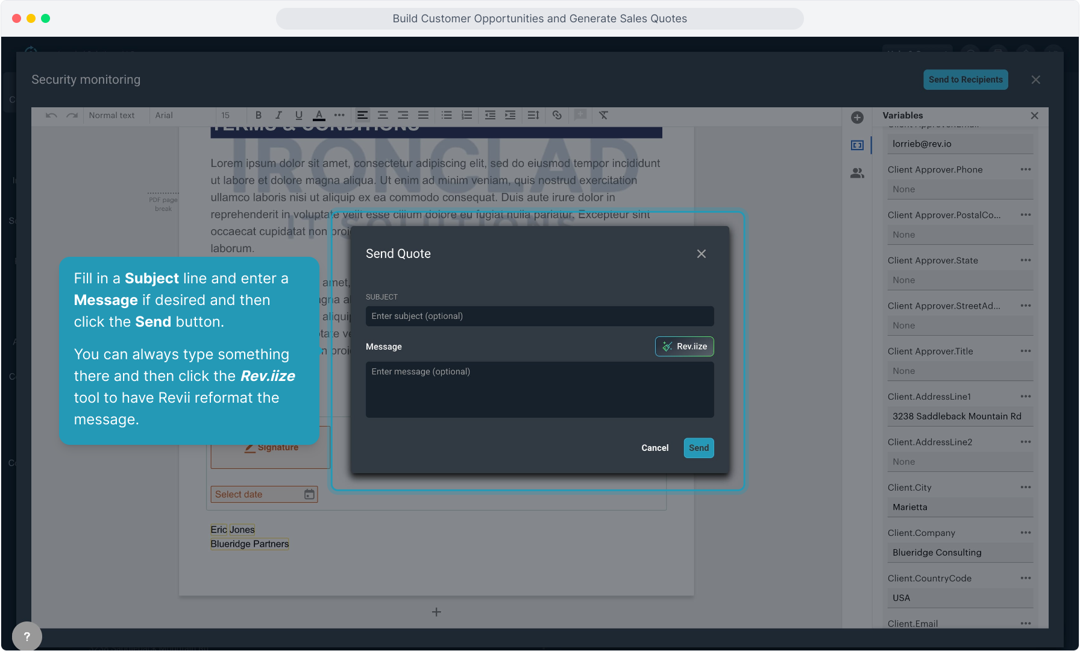
Task: Click the add content plus icon
Action: click(857, 118)
